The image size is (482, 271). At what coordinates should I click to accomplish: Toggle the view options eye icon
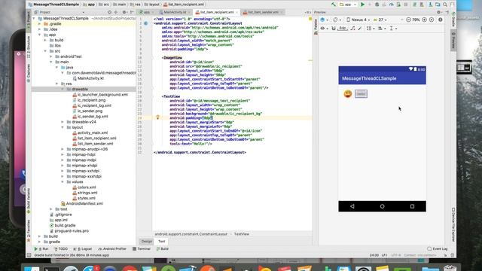click(323, 29)
